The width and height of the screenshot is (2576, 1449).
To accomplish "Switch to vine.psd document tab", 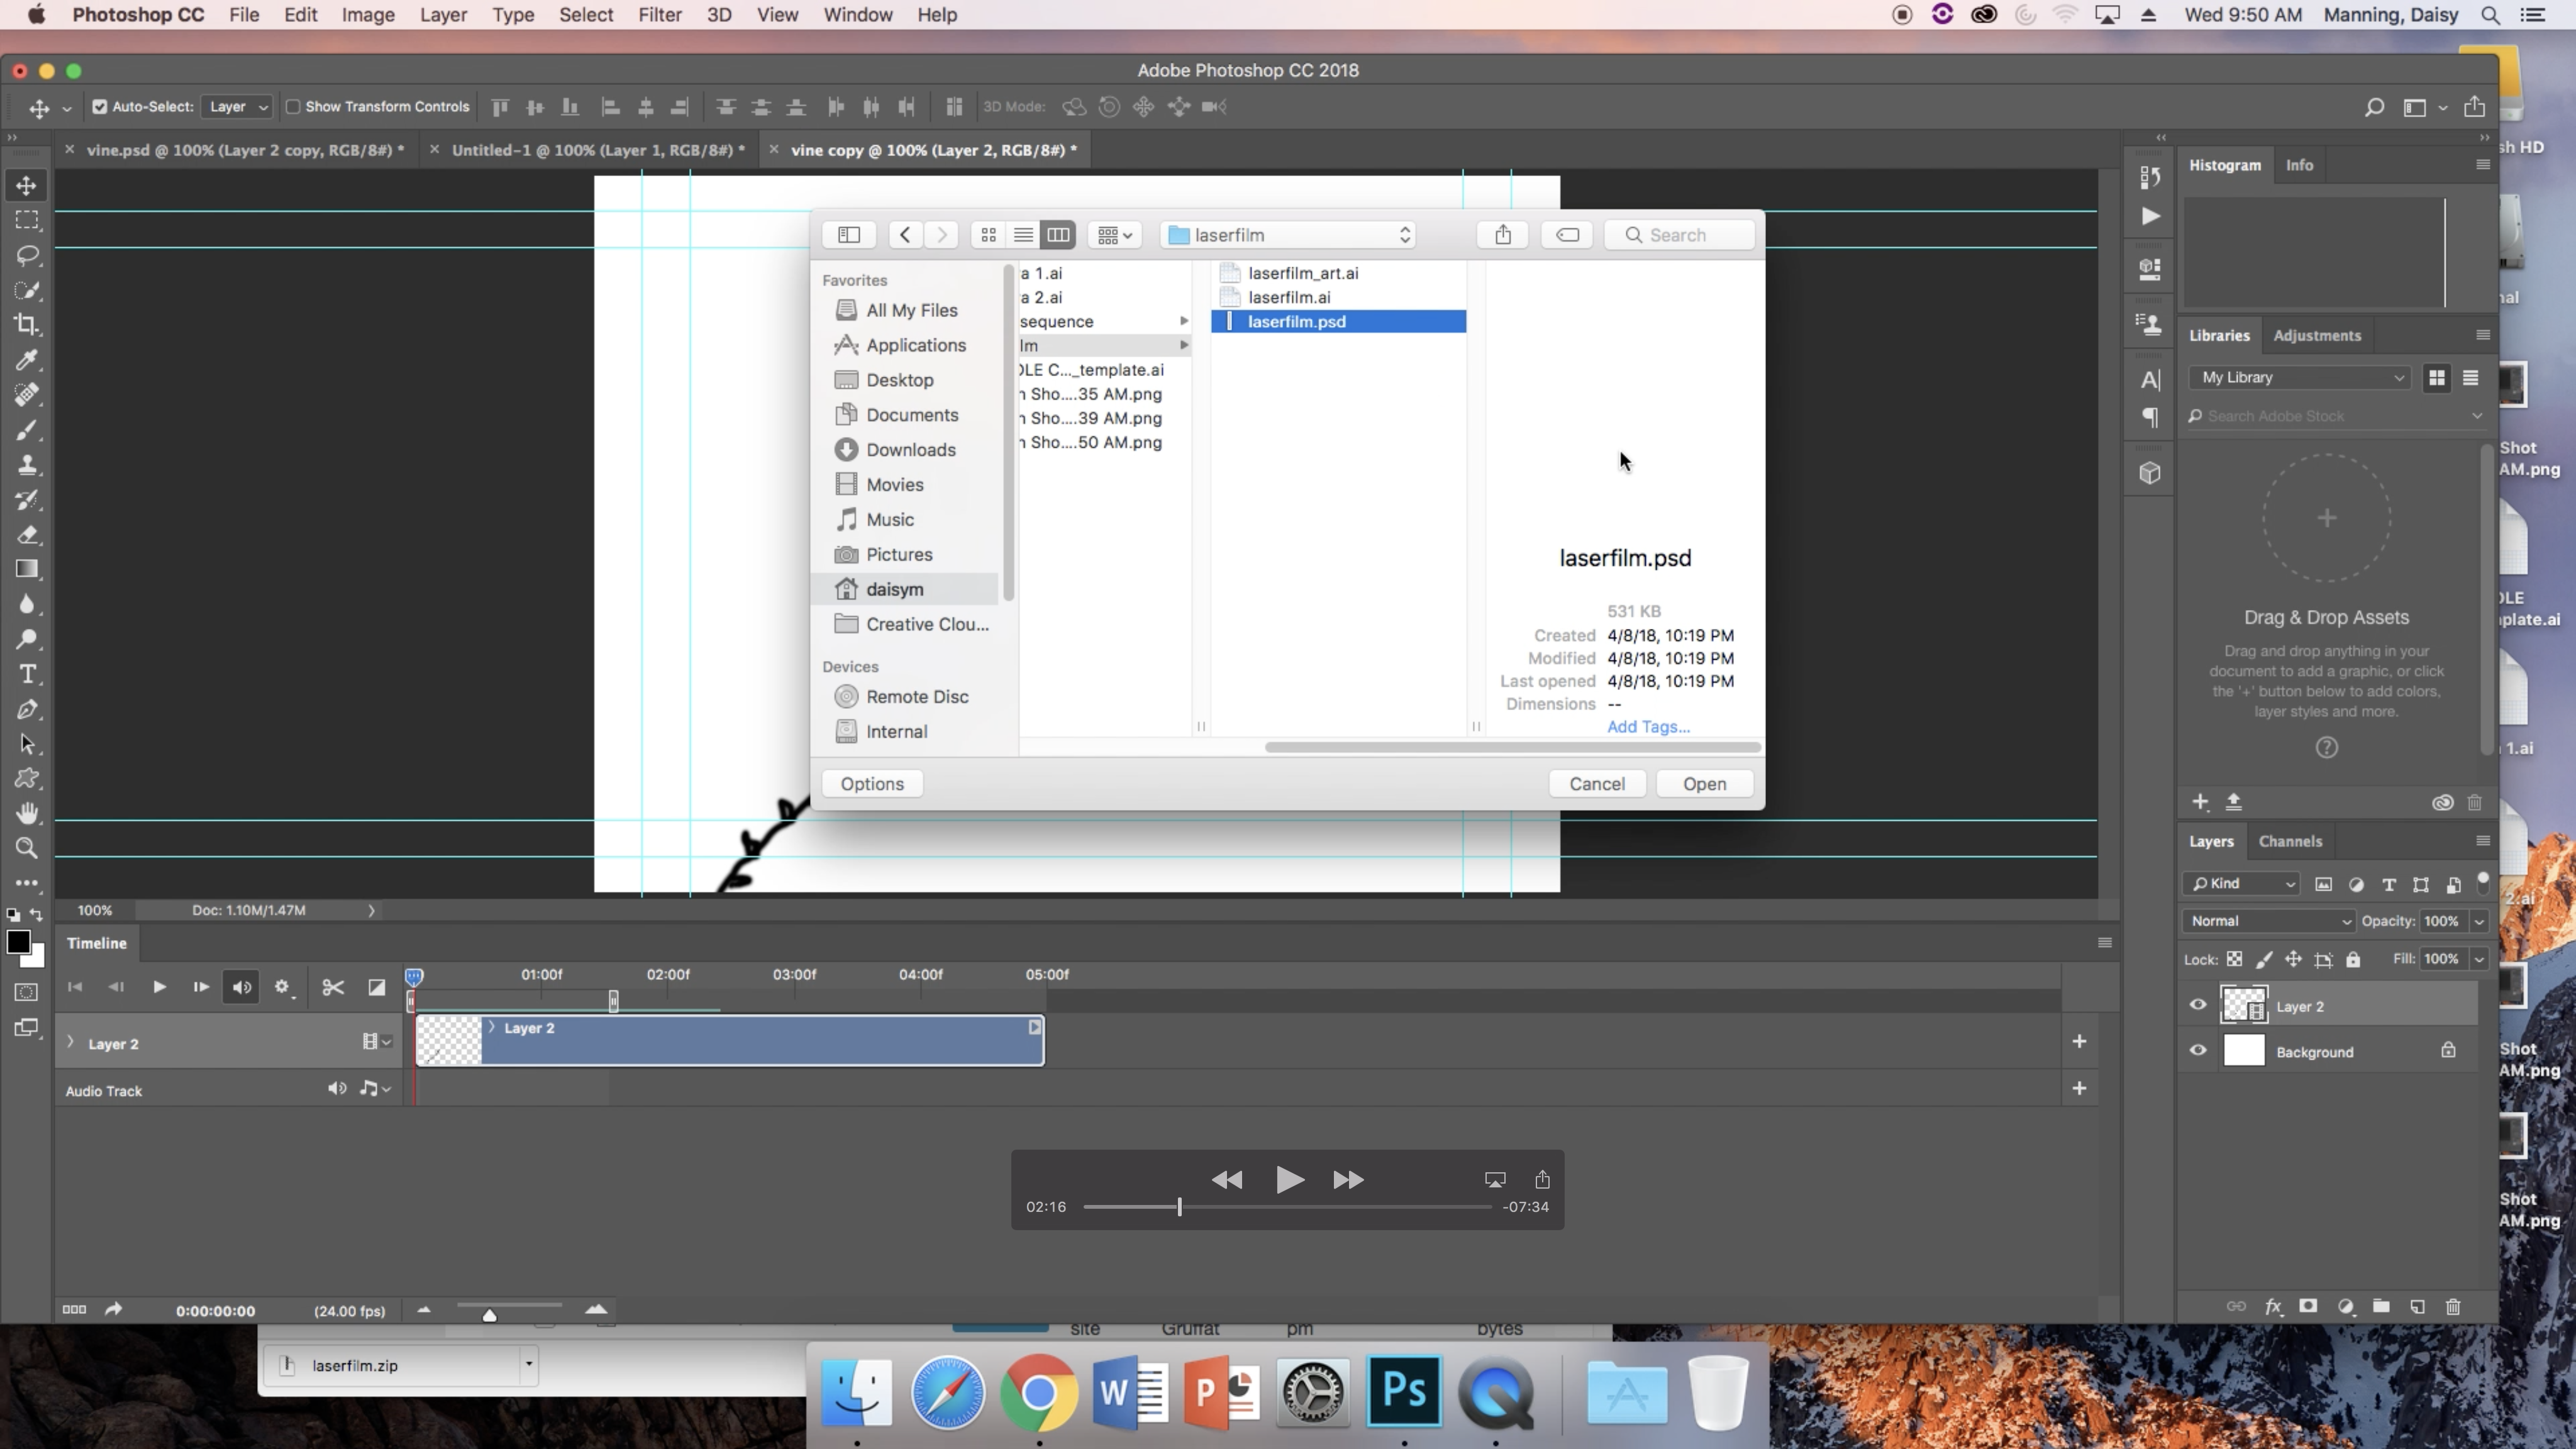I will 245,150.
